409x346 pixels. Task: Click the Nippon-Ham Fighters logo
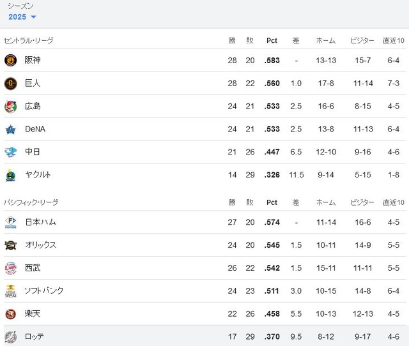11,222
